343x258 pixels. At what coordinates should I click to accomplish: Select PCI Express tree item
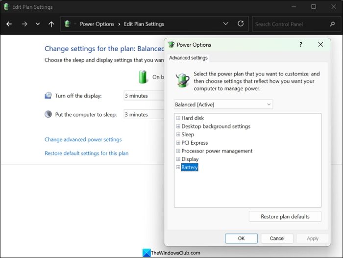click(195, 143)
